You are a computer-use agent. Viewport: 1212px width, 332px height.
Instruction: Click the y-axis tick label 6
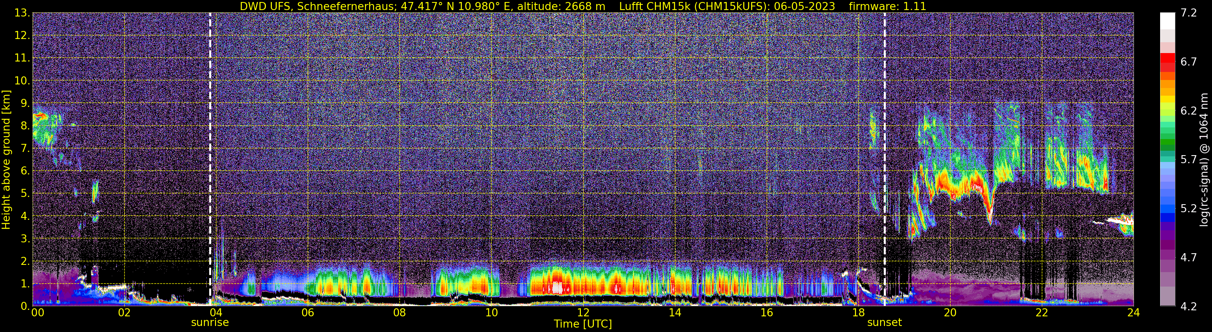[x=25, y=171]
